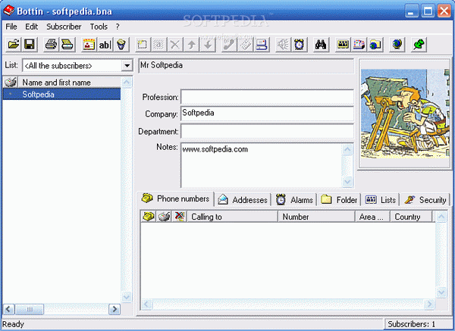Switch to the Folder tab

click(339, 200)
